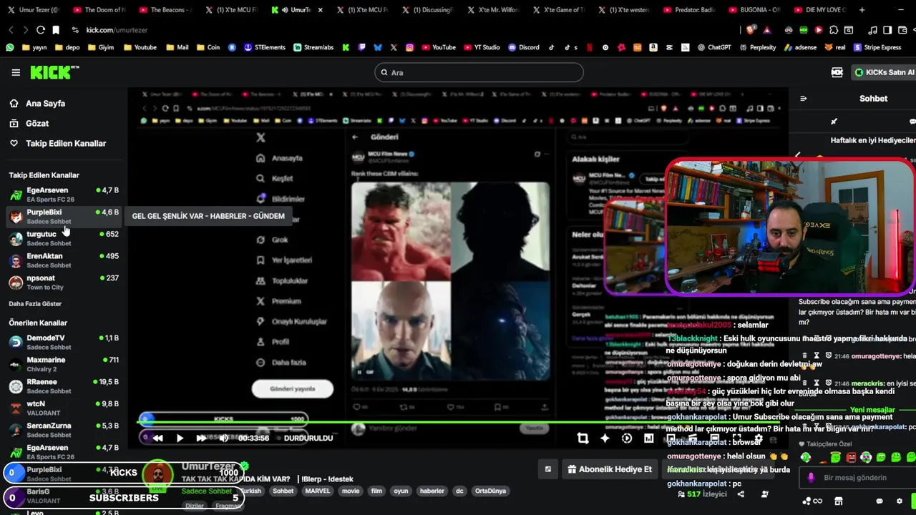The image size is (916, 515).
Task: Open the Brave shields icon
Action: (750, 30)
